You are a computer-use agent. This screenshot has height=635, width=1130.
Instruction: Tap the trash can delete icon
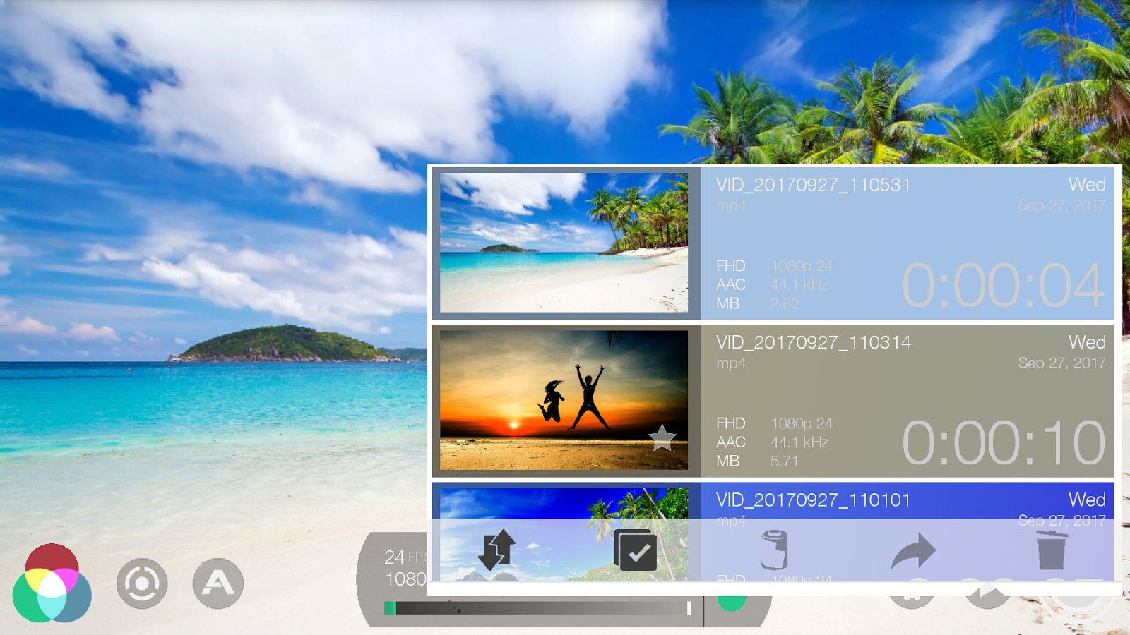click(1052, 550)
